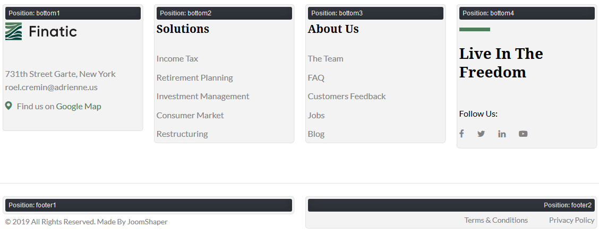Open the Privacy Policy link
Screen dimensions: 599x236
coord(571,220)
